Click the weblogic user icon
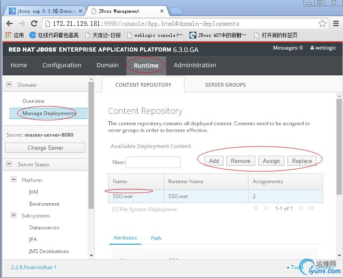The image size is (343, 278). pyautogui.click(x=312, y=48)
